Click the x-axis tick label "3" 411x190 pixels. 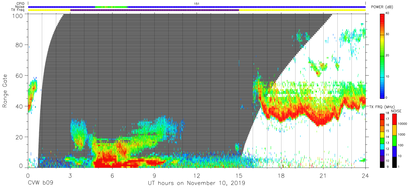pyautogui.click(x=70, y=176)
